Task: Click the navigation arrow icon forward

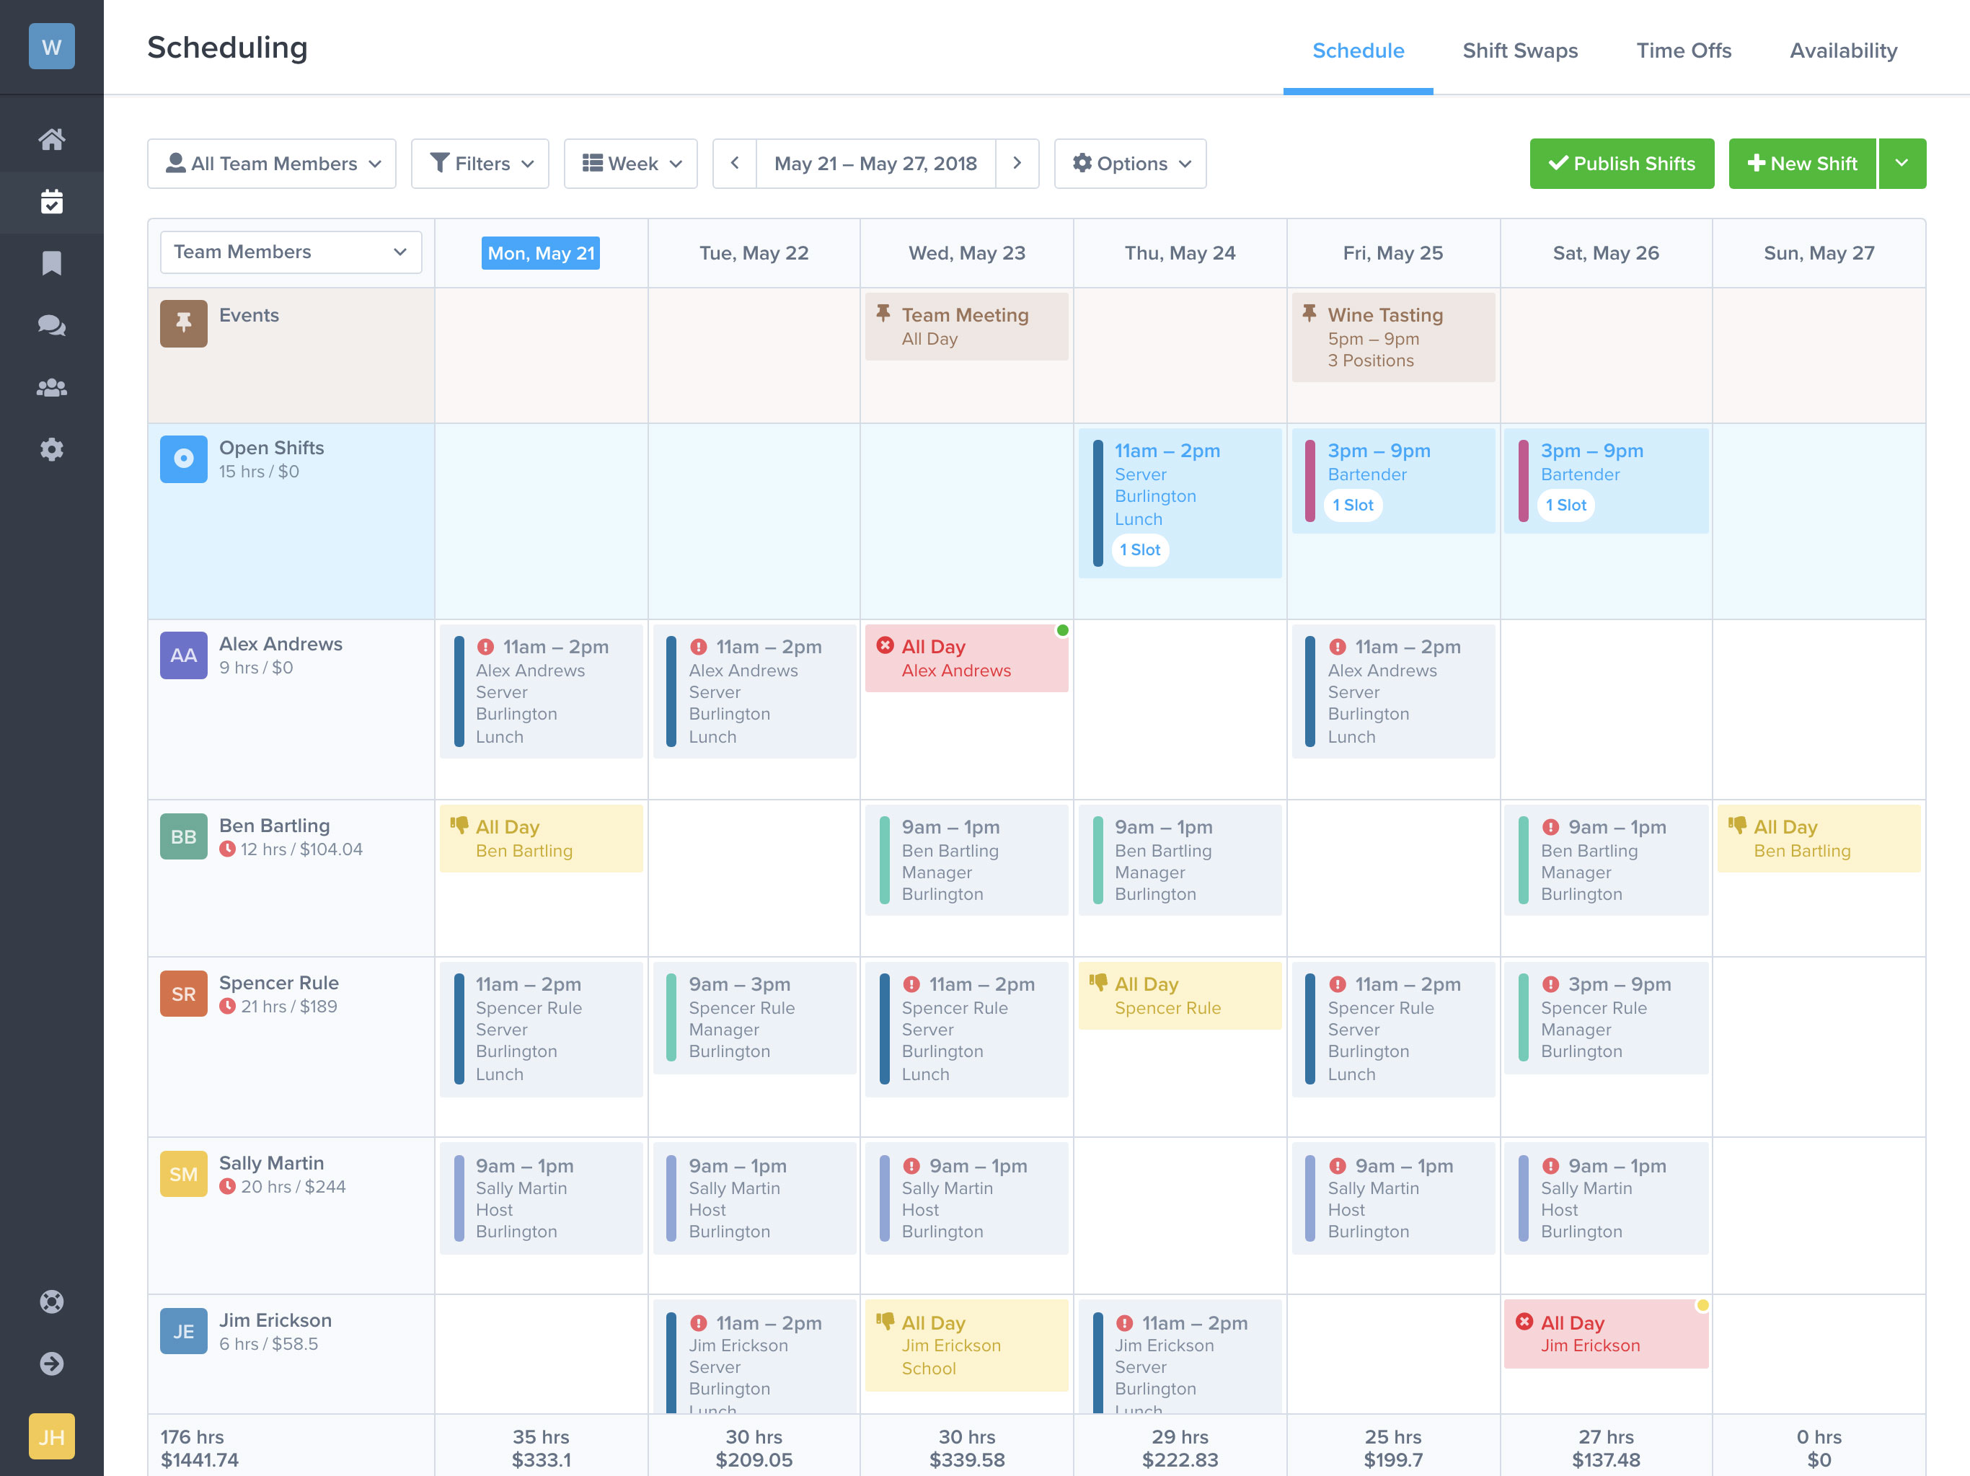Action: point(1017,163)
